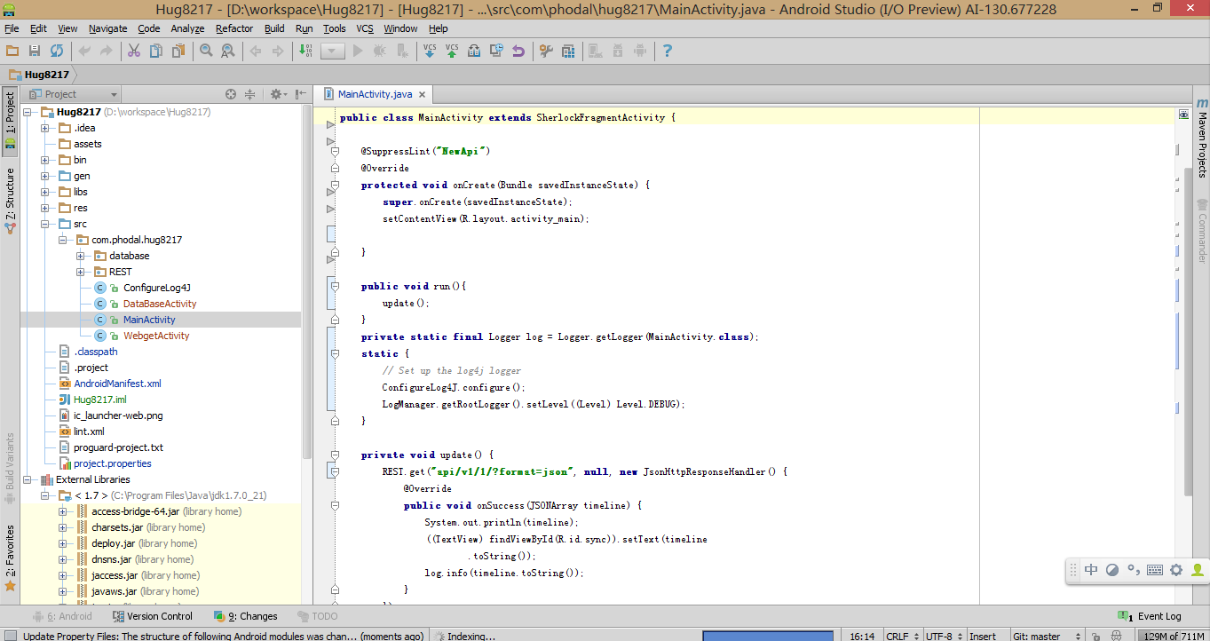Click Scroll from Source target icon
The width and height of the screenshot is (1210, 641).
[x=231, y=94]
